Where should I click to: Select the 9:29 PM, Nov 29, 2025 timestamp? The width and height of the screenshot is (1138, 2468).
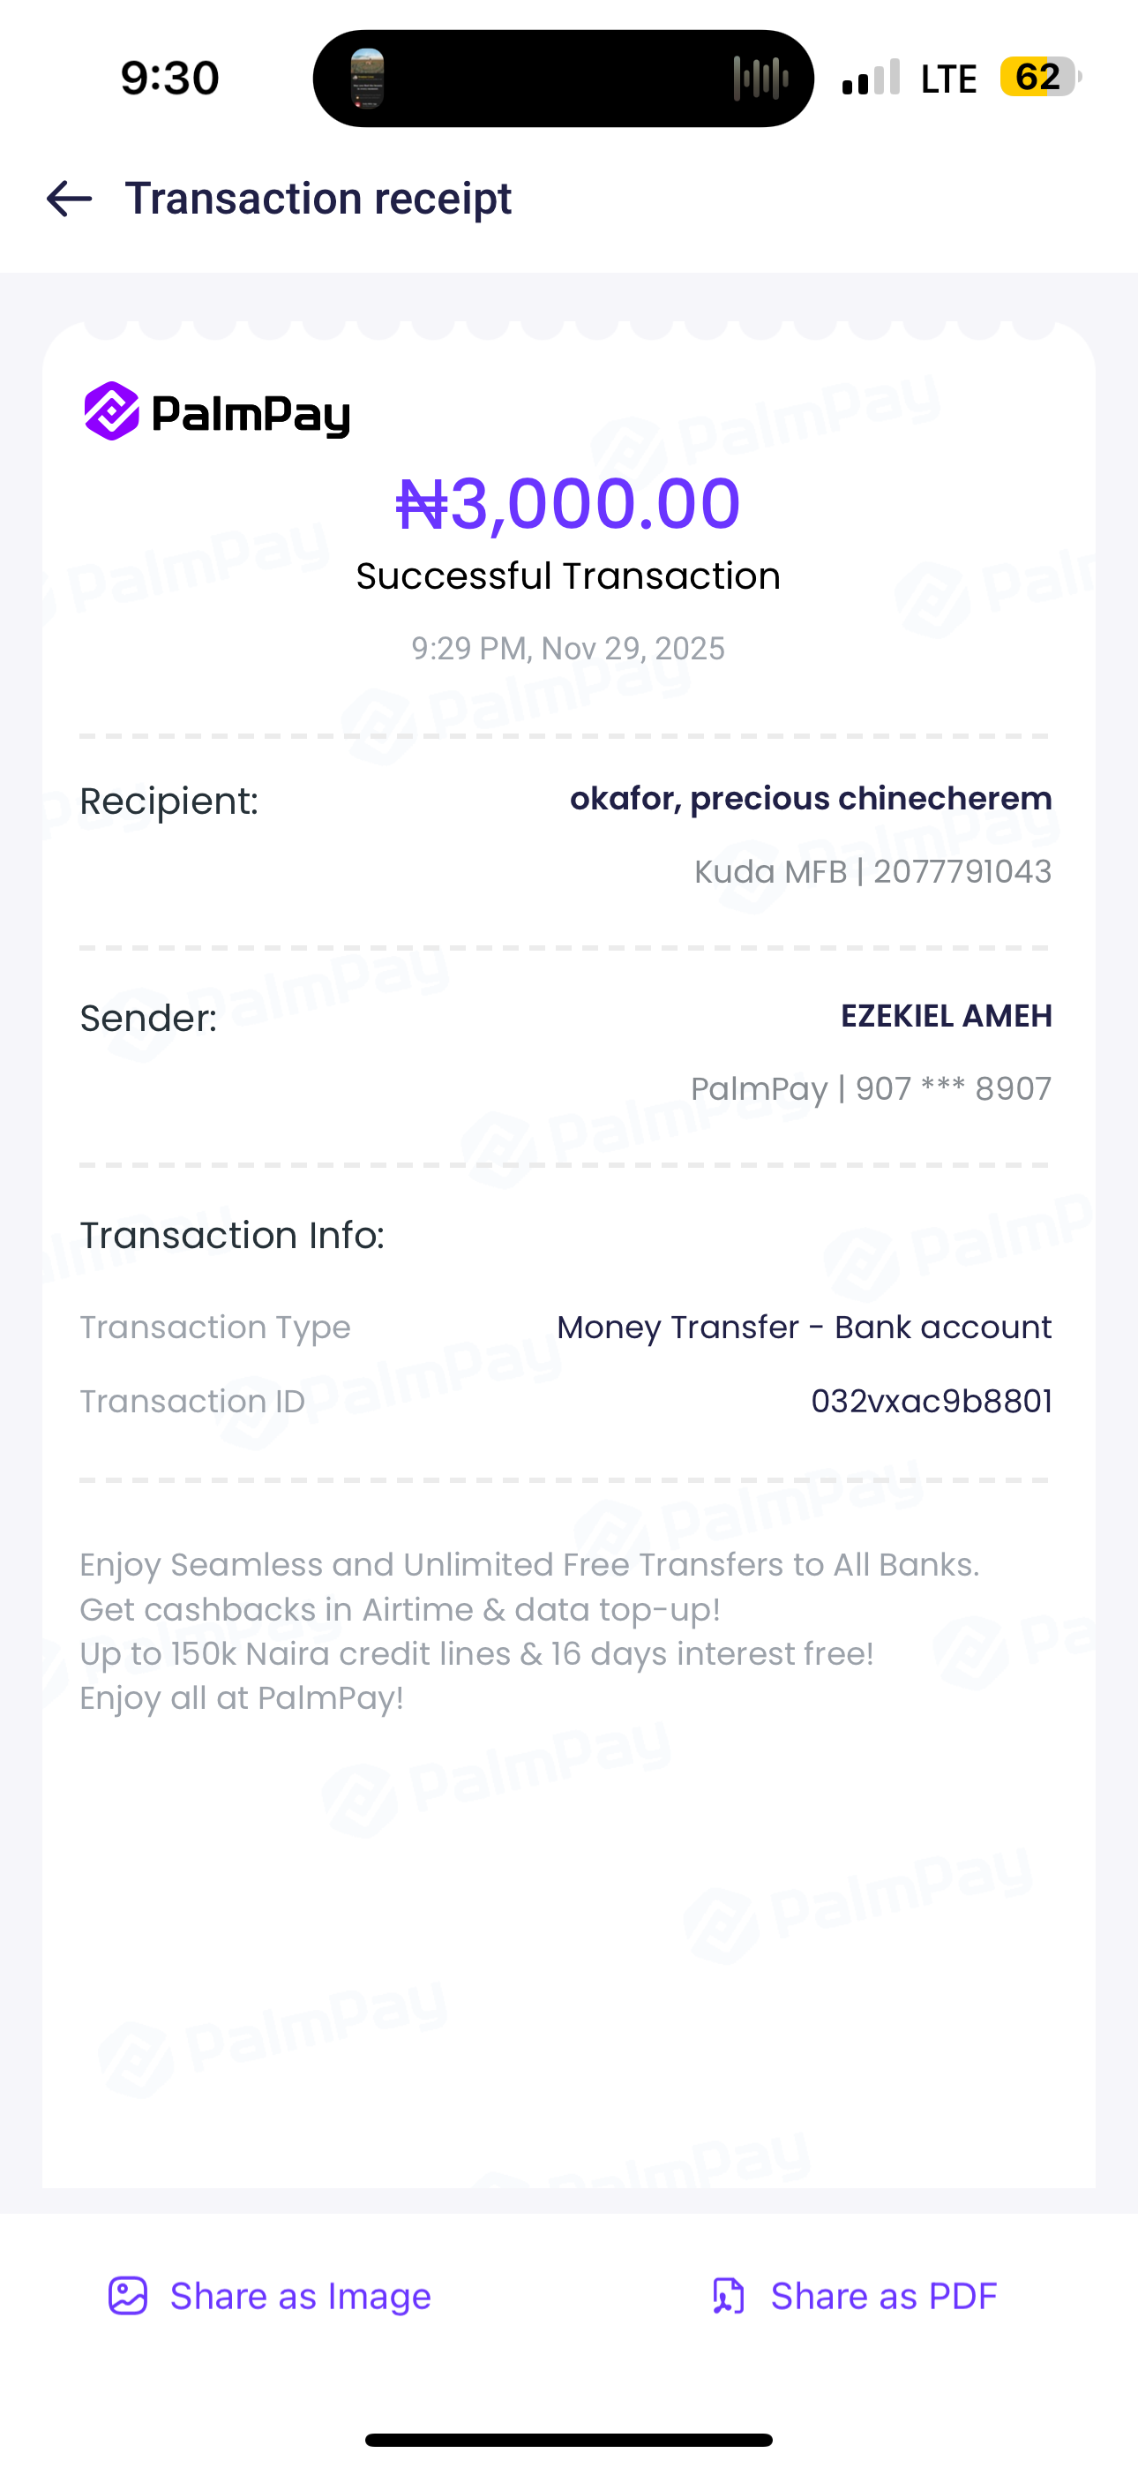click(x=568, y=649)
